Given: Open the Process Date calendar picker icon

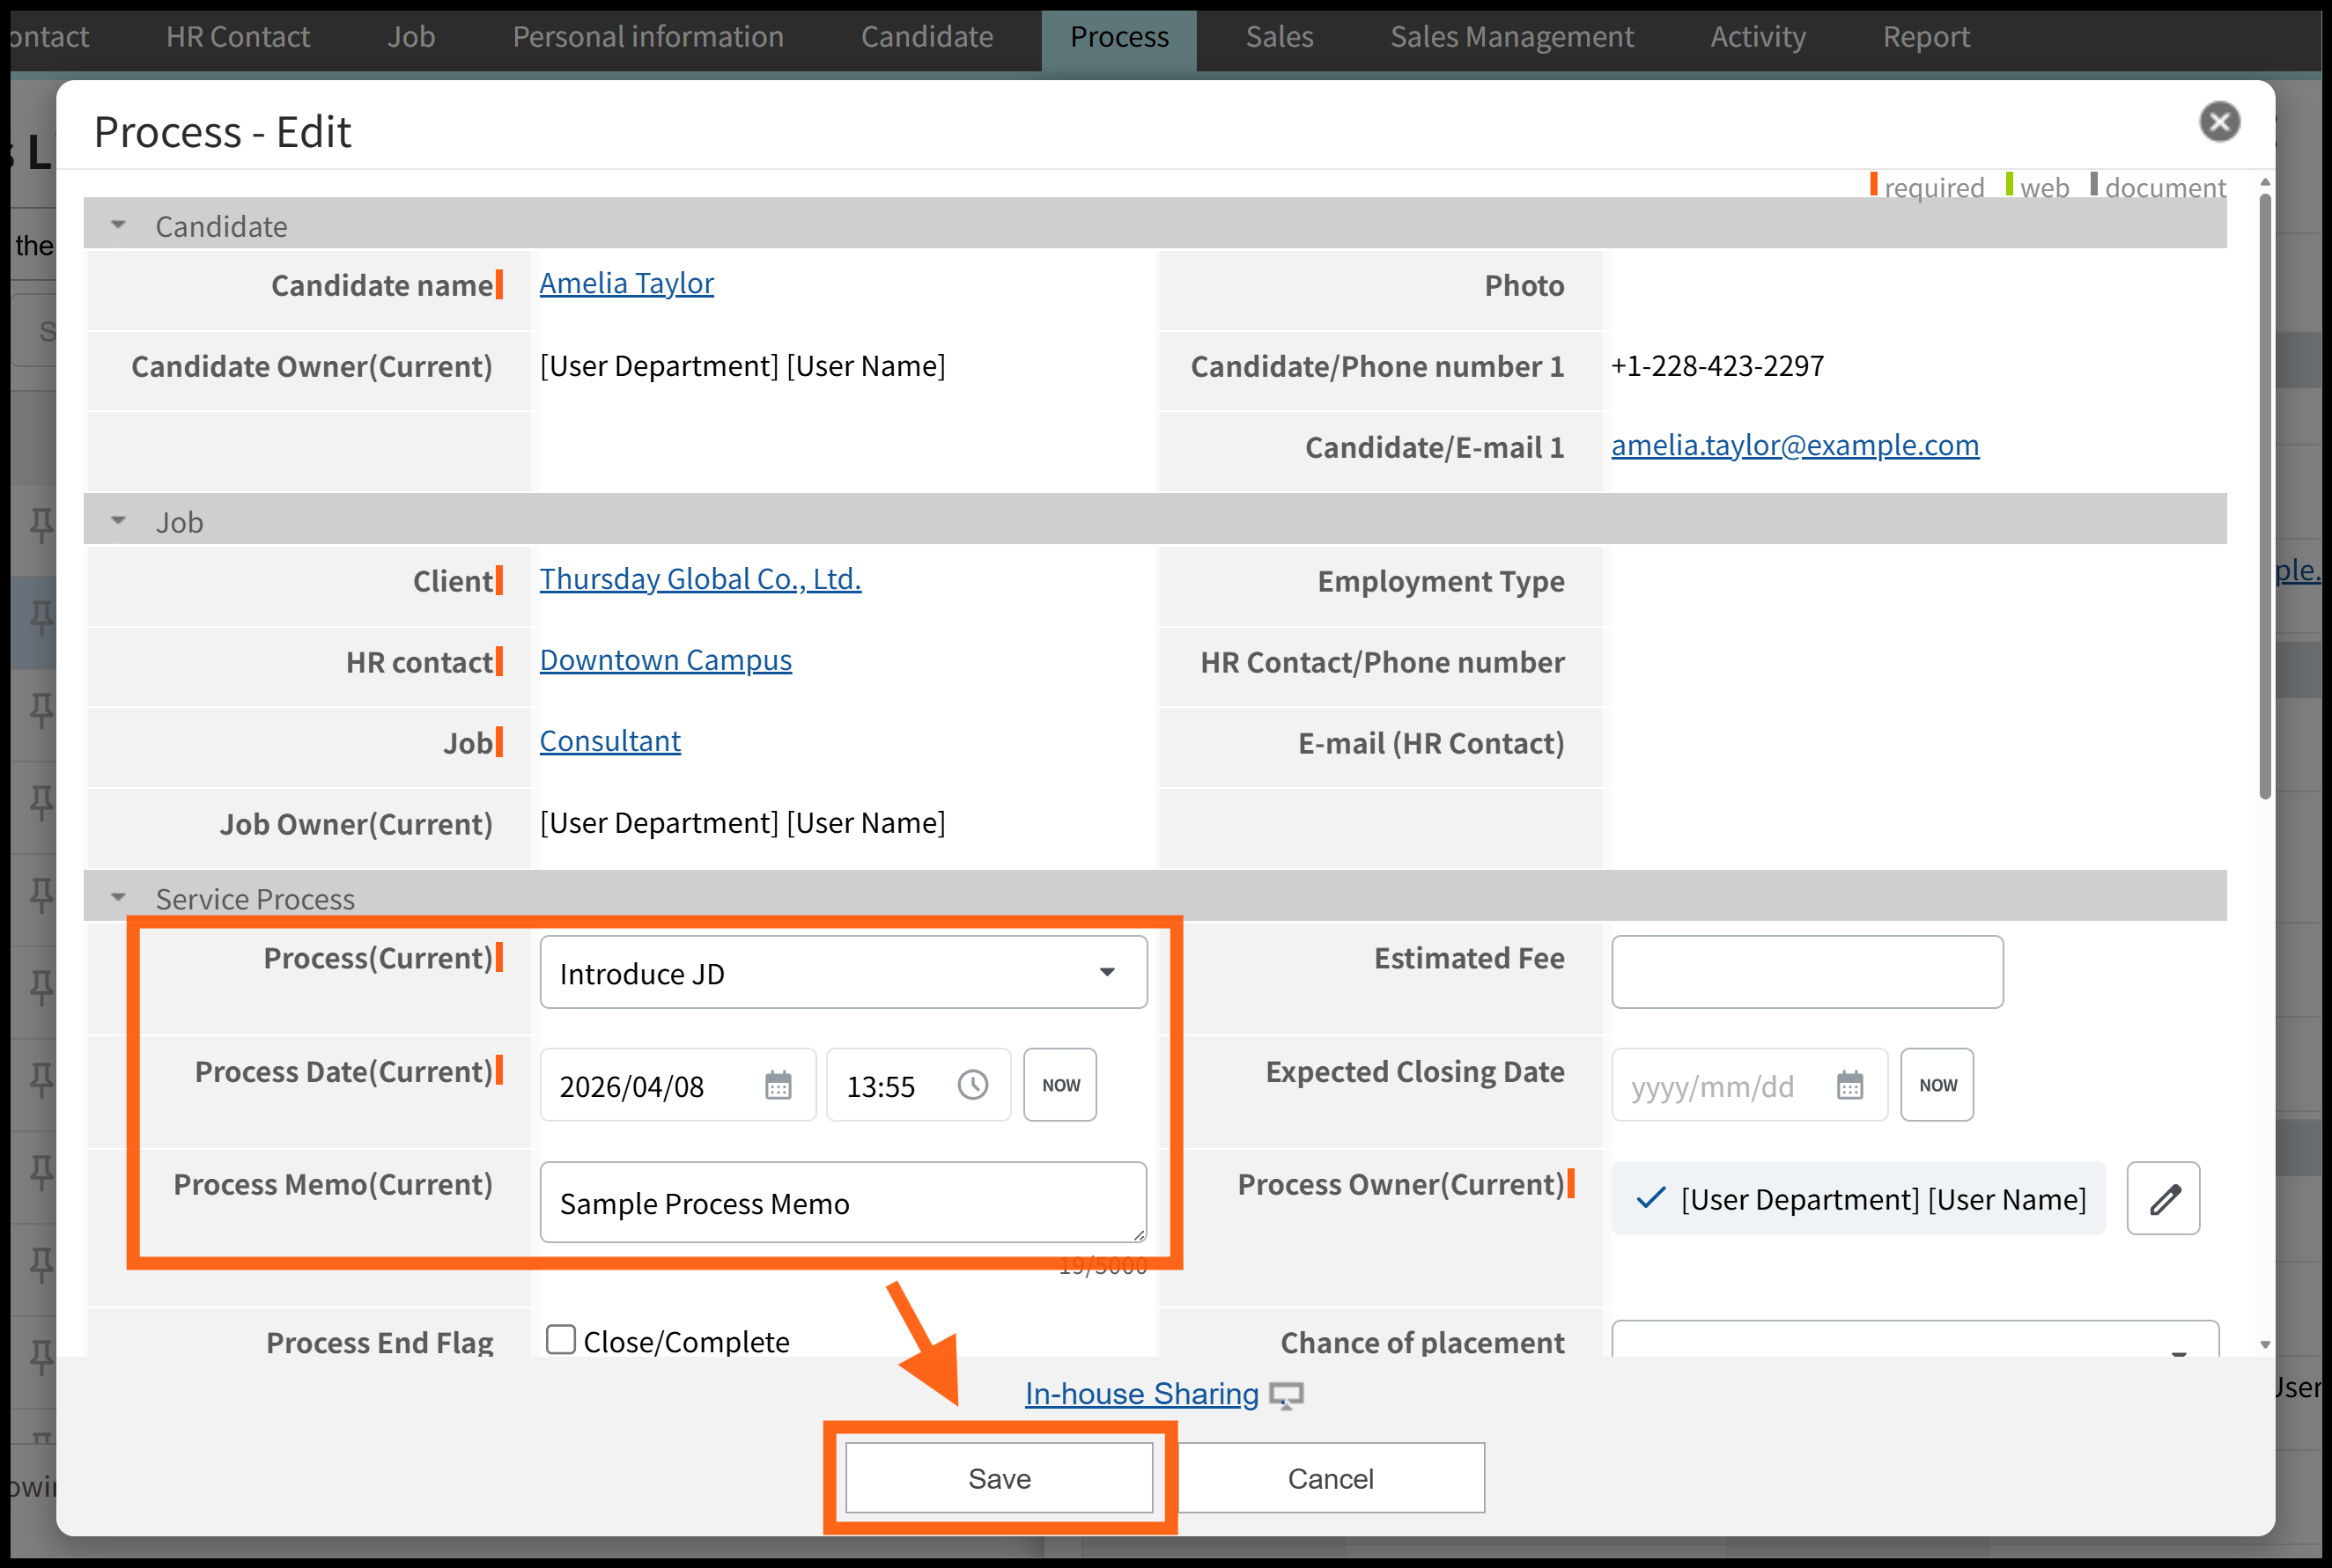Looking at the screenshot, I should pos(778,1085).
